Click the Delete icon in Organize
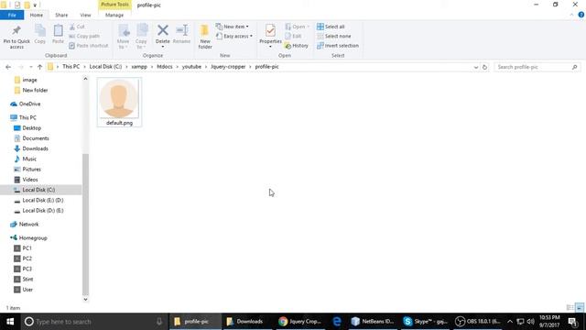Viewport: 586px width, 330px height. (x=163, y=30)
